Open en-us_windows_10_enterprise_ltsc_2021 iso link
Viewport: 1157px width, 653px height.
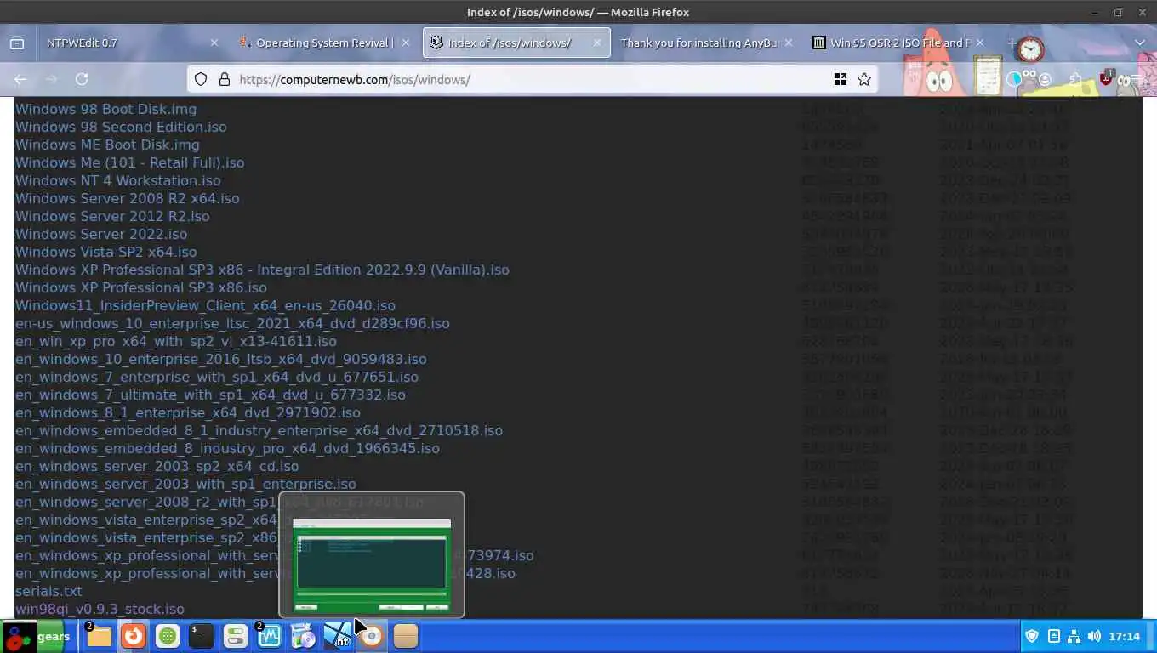click(x=232, y=323)
